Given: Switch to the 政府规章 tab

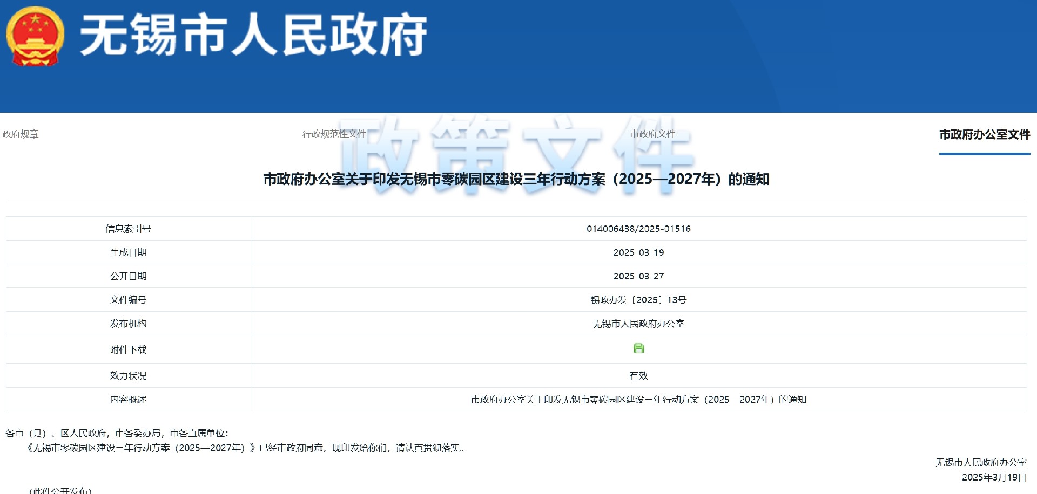Looking at the screenshot, I should [21, 134].
